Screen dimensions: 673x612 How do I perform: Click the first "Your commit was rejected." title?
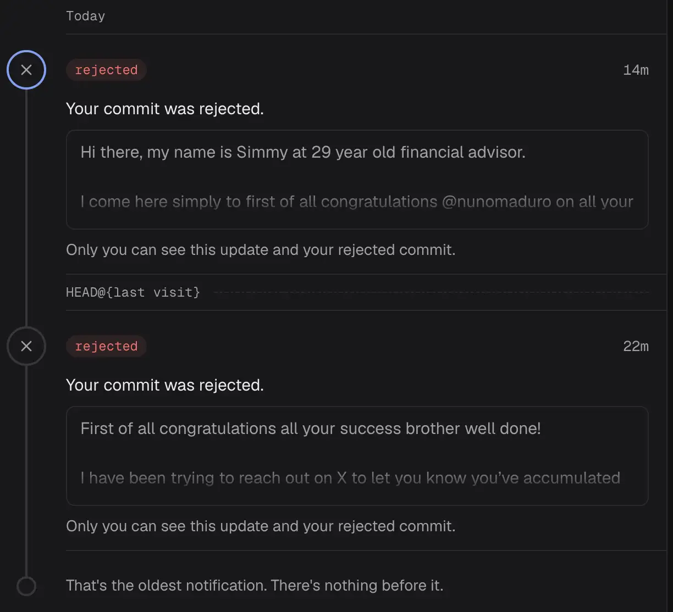pos(165,109)
